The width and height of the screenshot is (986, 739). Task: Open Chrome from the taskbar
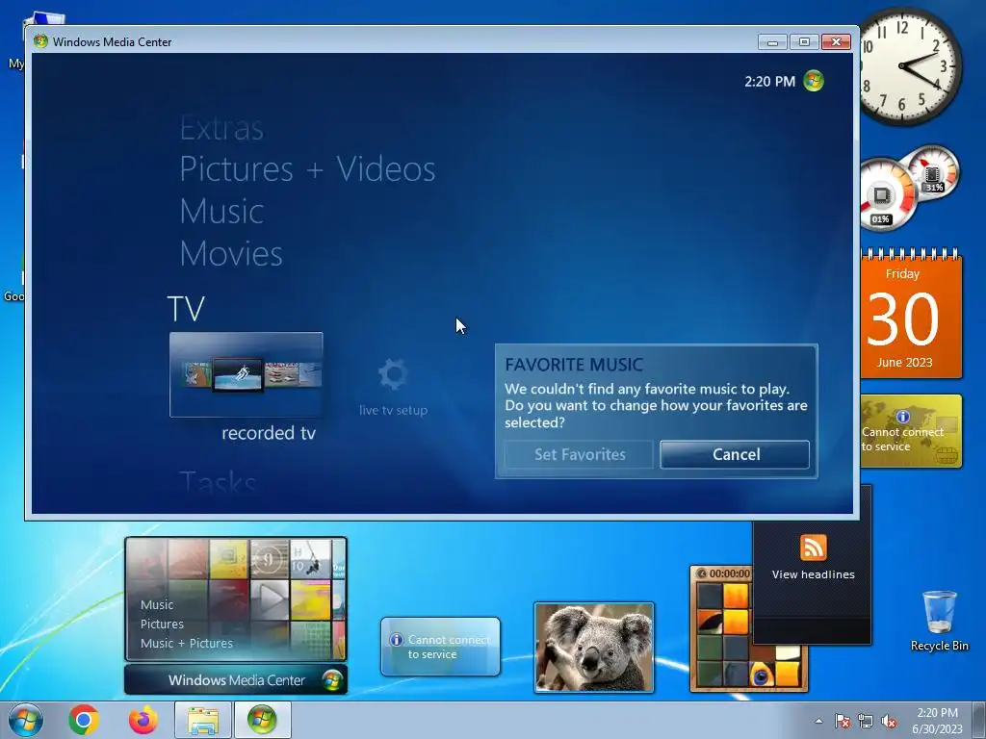(84, 720)
